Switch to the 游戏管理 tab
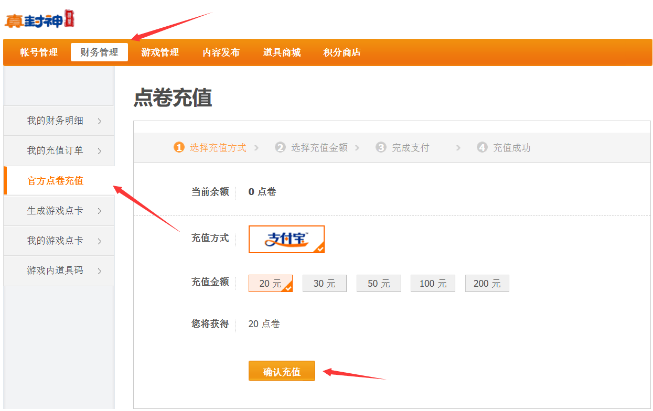Image resolution: width=653 pixels, height=411 pixels. pyautogui.click(x=160, y=52)
